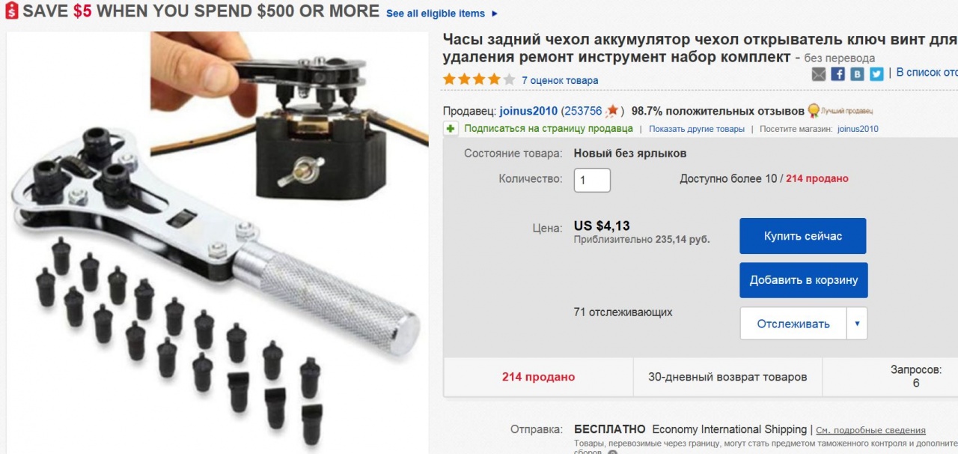This screenshot has height=454, width=958.
Task: Click Показать другие товары link
Action: 697,129
